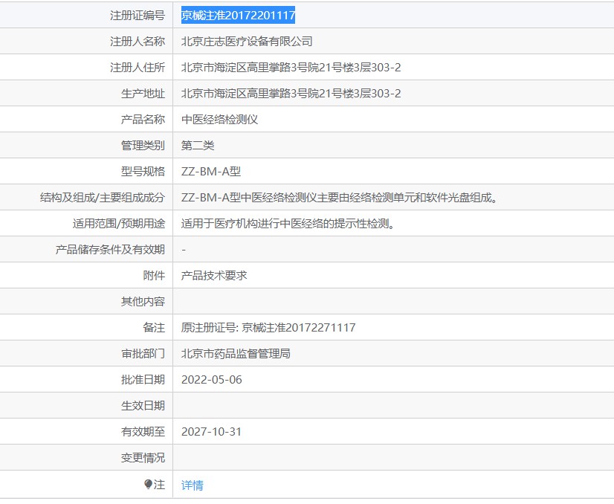Click the 注册证编号 label
This screenshot has height=504, width=614.
138,16
